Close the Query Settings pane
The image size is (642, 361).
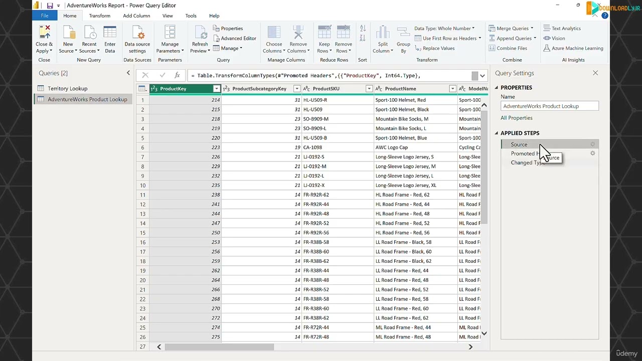(x=595, y=73)
